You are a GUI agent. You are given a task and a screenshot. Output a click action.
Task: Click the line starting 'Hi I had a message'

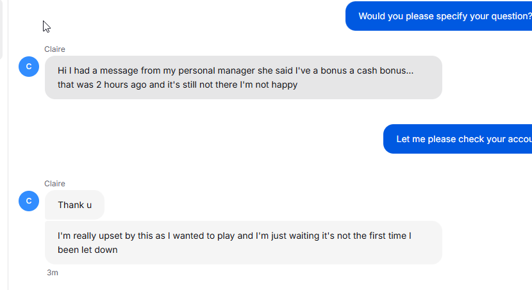pyautogui.click(x=235, y=70)
